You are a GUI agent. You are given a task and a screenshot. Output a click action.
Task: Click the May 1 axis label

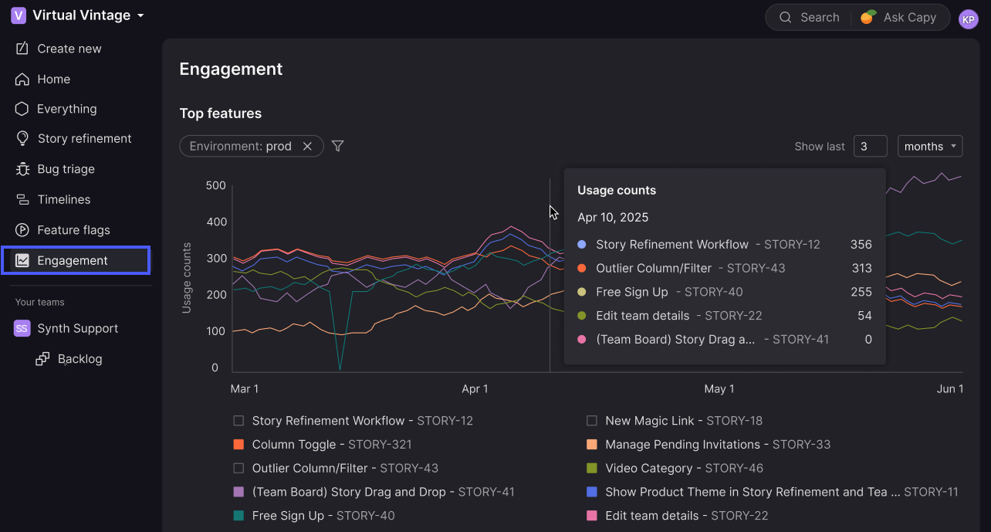point(719,389)
